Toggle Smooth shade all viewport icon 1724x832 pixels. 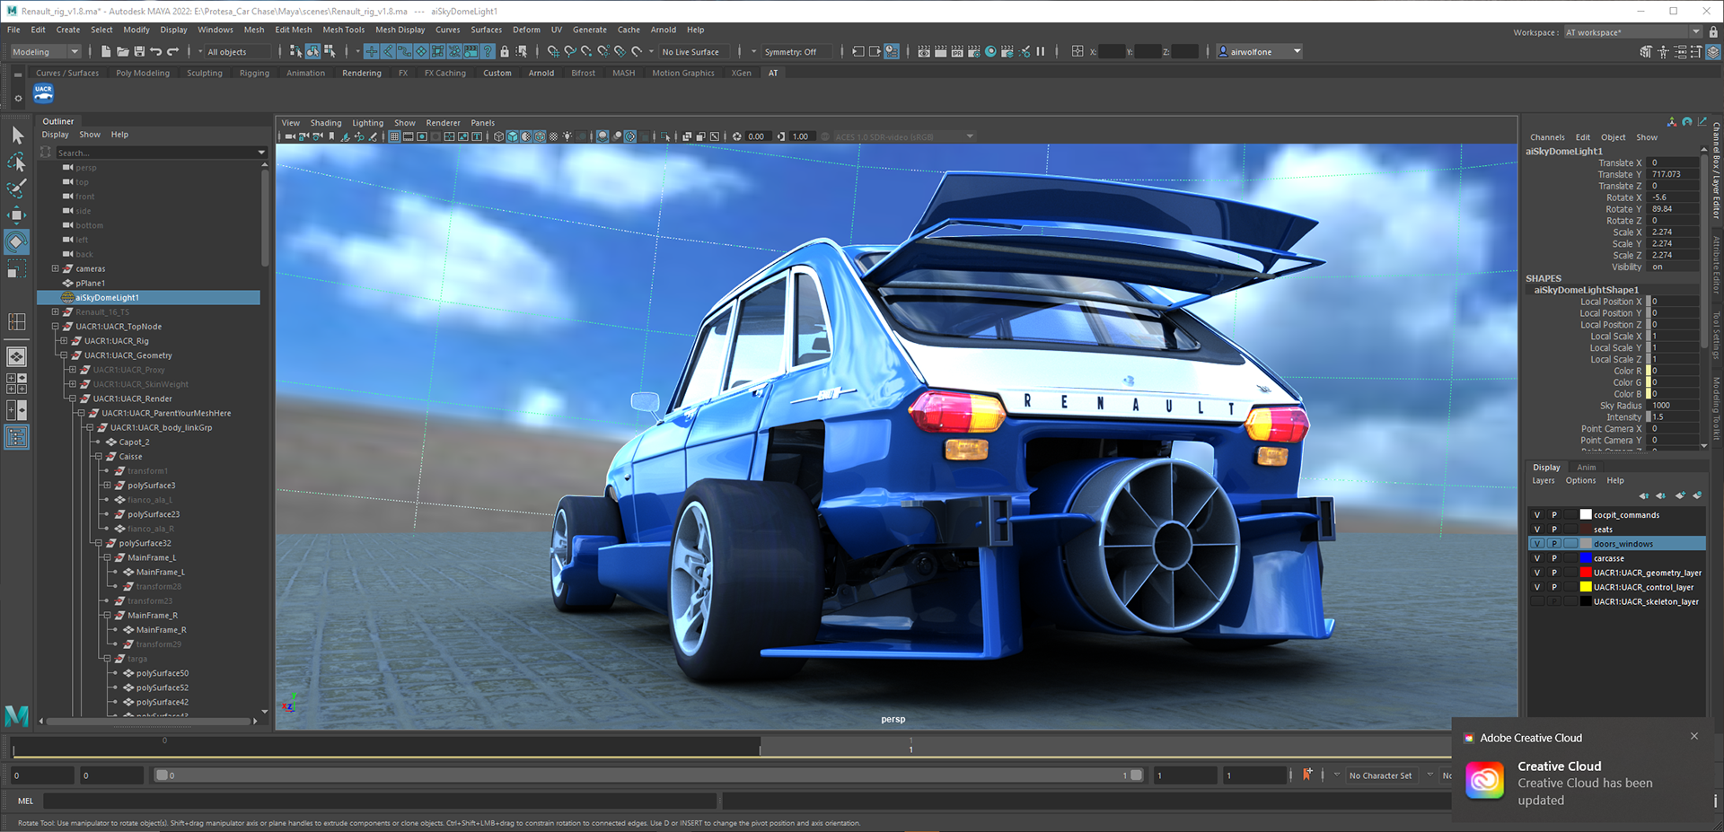coord(512,136)
